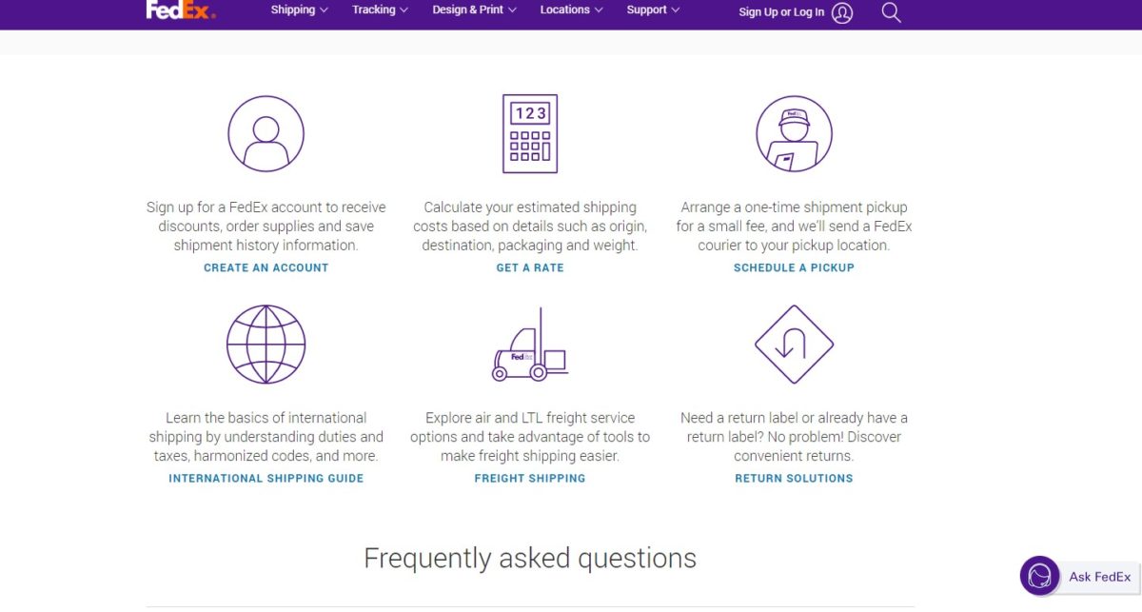Launch the Ask FedEx chat assistant
Screen dimensions: 1142x612
[x=1078, y=577]
